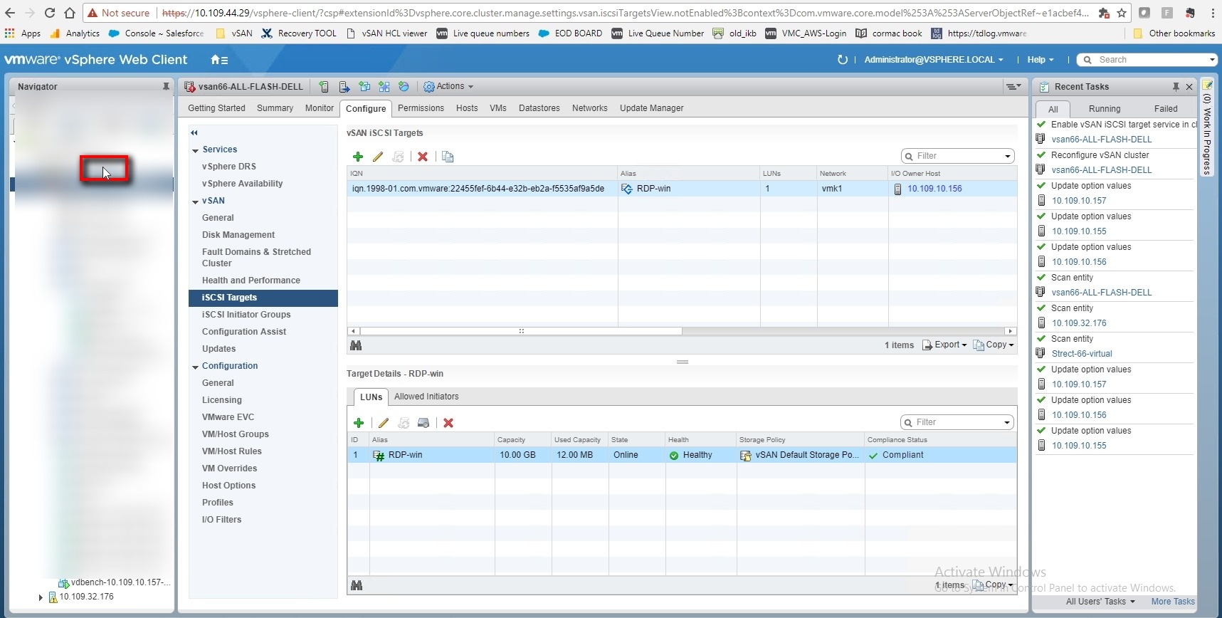Image resolution: width=1222 pixels, height=618 pixels.
Task: Open I/O owner host link 10.109.10.156
Action: point(934,189)
